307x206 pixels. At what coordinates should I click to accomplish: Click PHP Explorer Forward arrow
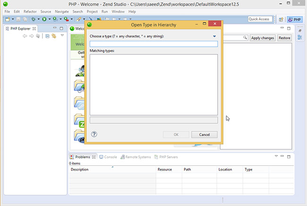tap(32, 36)
